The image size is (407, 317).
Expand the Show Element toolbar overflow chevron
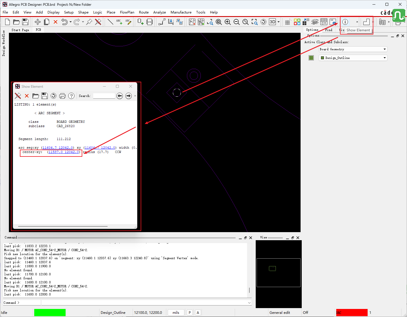(135, 96)
